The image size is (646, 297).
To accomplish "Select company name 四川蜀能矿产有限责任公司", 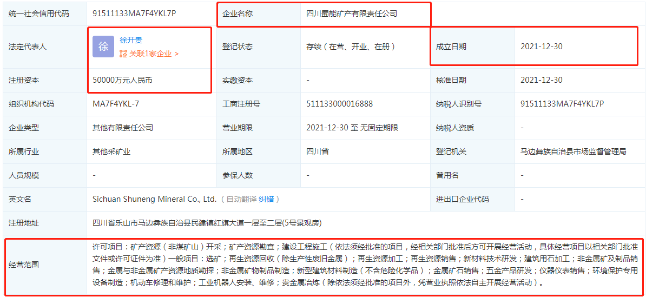I will click(x=352, y=13).
